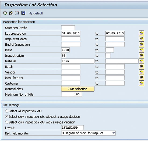148x141 pixels.
Task: Click the Maximum No. of Hits field
Action: [72, 94]
